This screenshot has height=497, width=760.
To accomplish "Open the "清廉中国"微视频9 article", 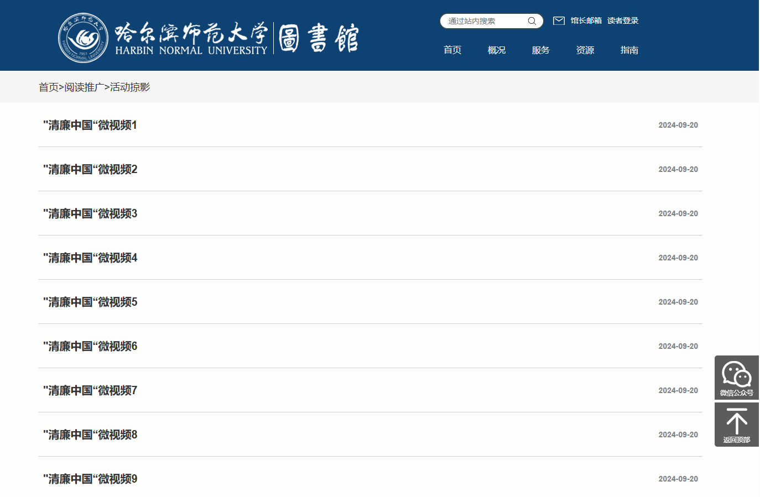I will [90, 479].
